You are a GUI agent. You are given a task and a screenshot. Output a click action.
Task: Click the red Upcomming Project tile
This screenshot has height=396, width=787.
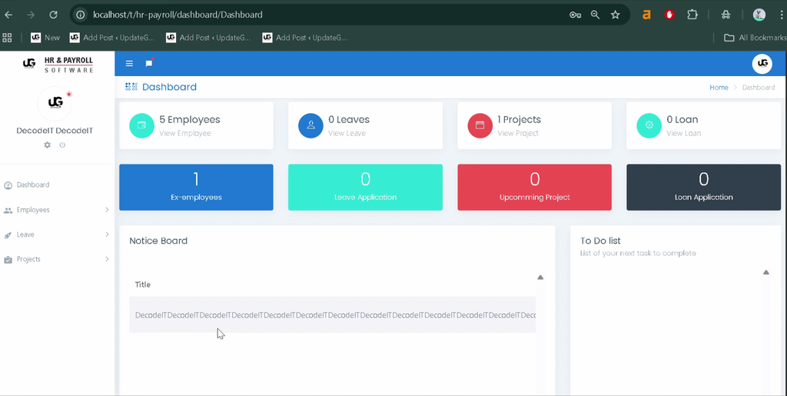coord(535,187)
